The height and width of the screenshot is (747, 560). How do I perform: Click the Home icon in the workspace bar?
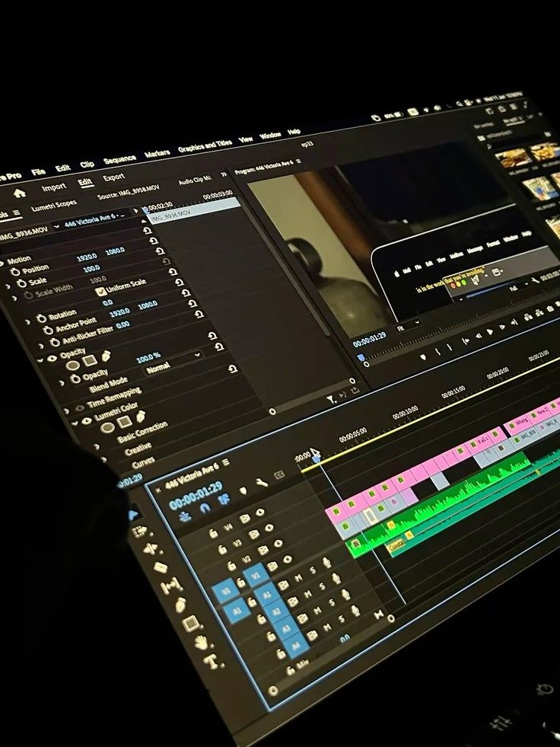tap(20, 193)
